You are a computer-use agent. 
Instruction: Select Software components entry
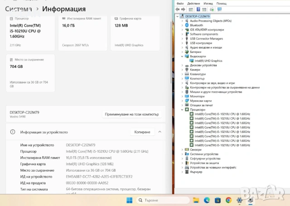(204, 34)
